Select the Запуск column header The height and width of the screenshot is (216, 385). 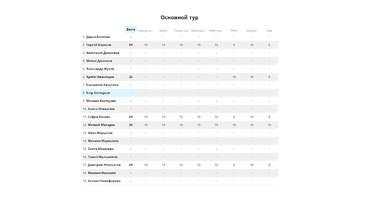tap(163, 31)
